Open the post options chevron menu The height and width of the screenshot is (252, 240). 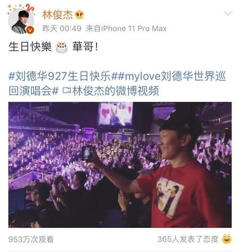tap(228, 14)
